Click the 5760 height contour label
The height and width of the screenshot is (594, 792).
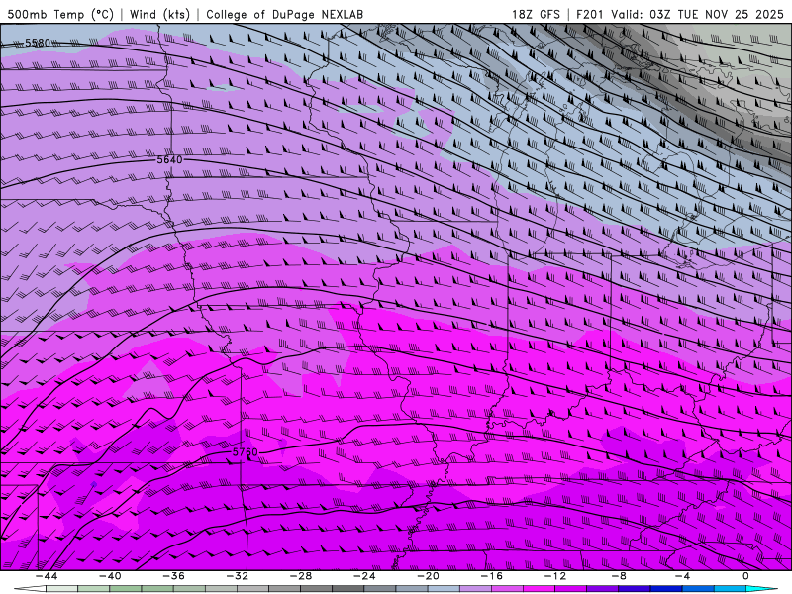point(245,452)
